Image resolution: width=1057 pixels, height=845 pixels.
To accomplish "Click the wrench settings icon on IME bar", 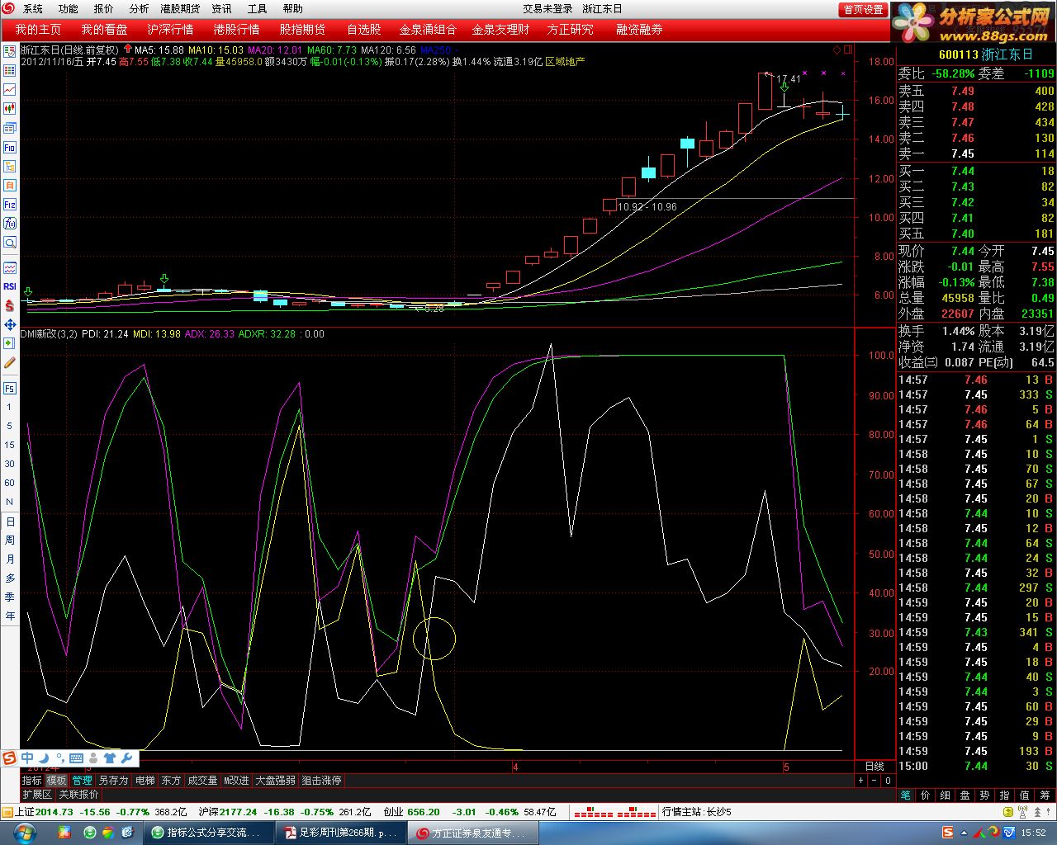I will 126,758.
